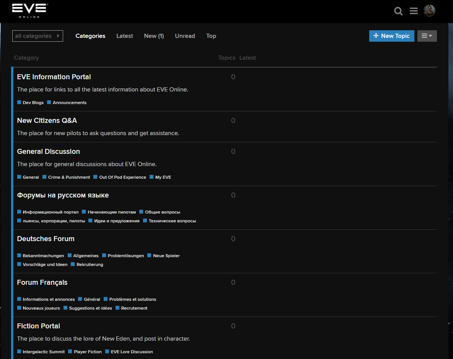Open Bekanntmachungen subcategory
Image resolution: width=453 pixels, height=359 pixels.
(x=41, y=256)
